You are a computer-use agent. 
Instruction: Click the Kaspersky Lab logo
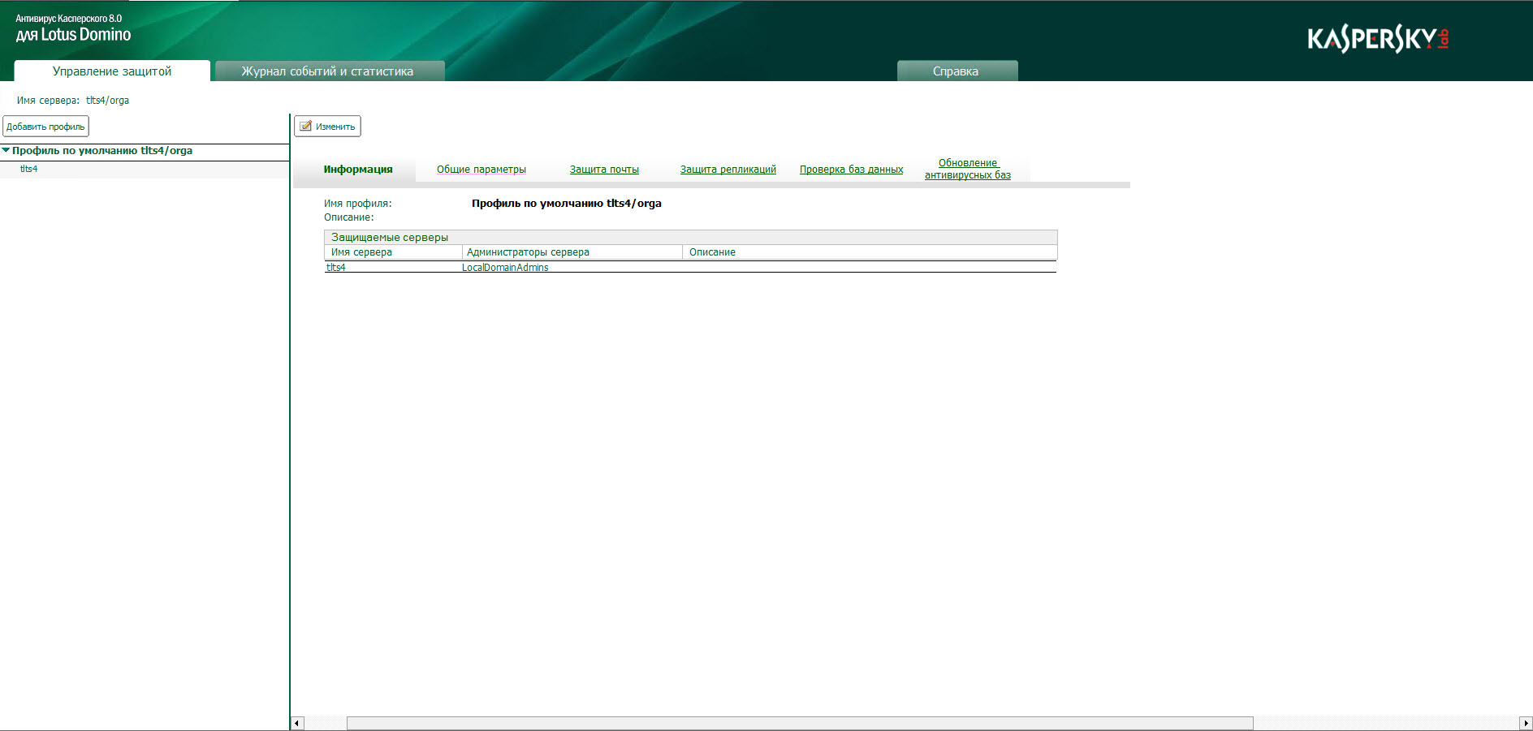click(x=1377, y=38)
